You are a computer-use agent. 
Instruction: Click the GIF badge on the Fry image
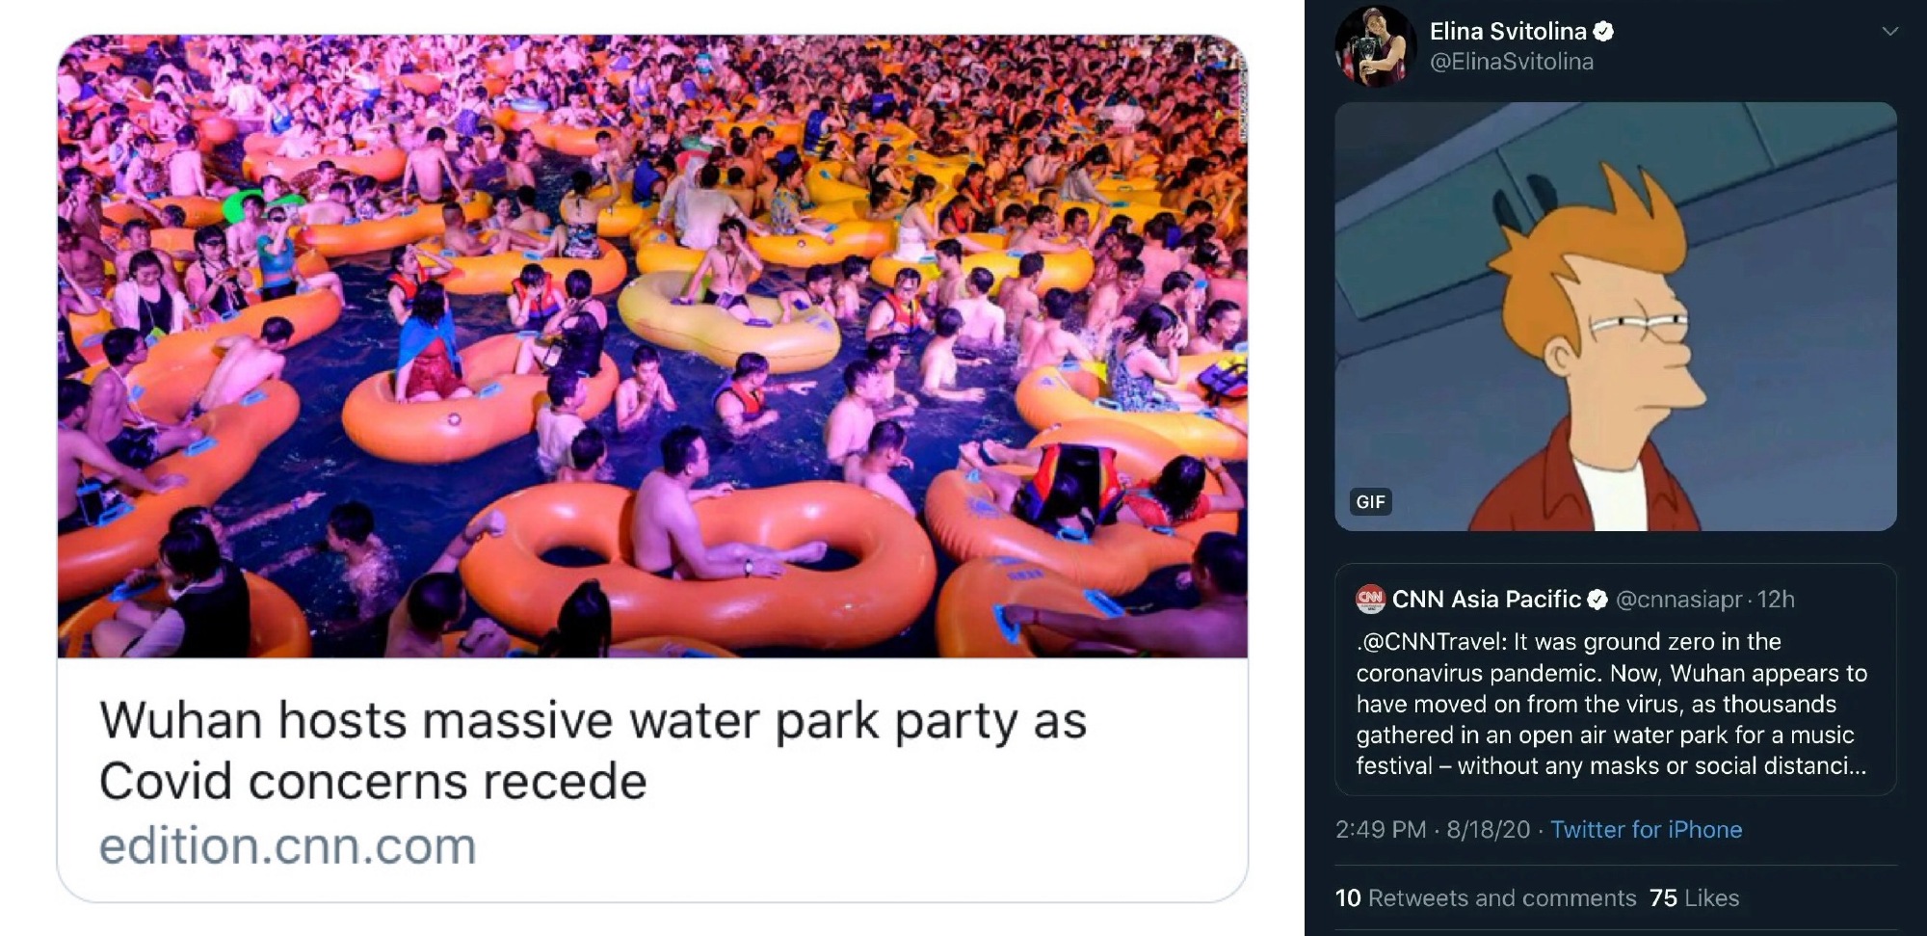1370,501
